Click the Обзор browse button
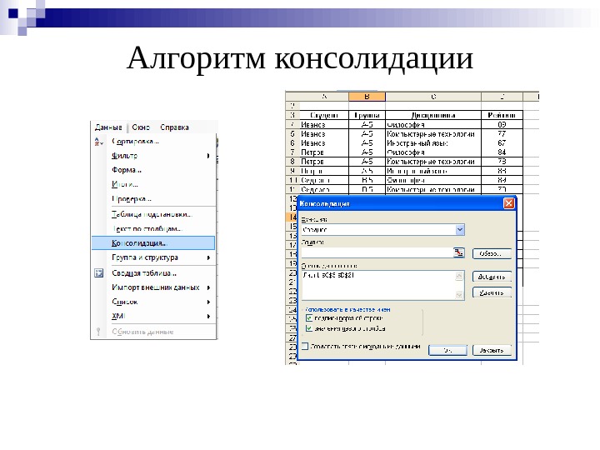 coord(492,253)
